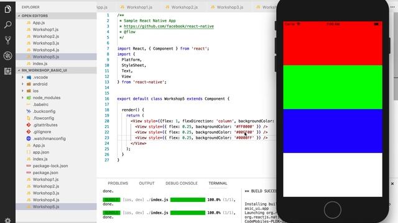
Task: Expand the node_modules folder arrow
Action: click(22, 98)
